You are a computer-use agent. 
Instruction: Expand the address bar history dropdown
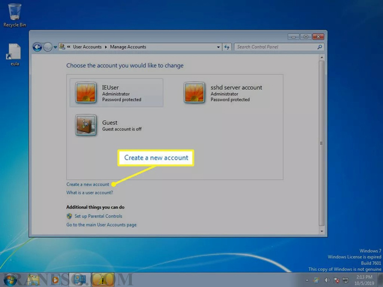(218, 47)
